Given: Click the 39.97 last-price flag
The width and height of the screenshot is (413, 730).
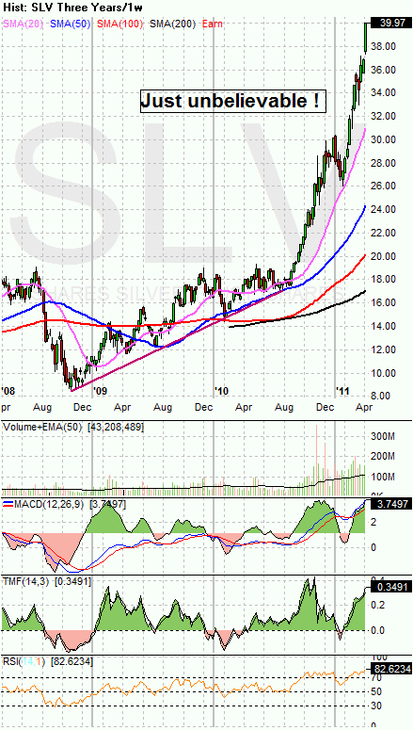Looking at the screenshot, I should tap(390, 23).
